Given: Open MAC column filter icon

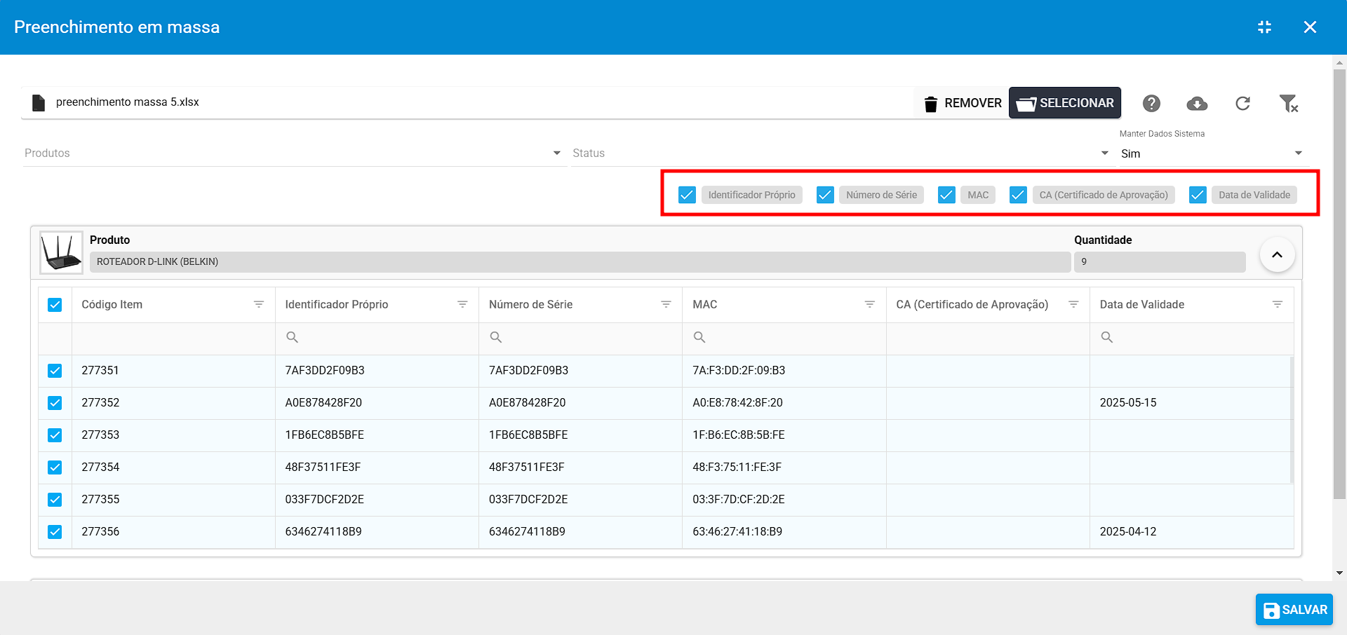Looking at the screenshot, I should [870, 304].
